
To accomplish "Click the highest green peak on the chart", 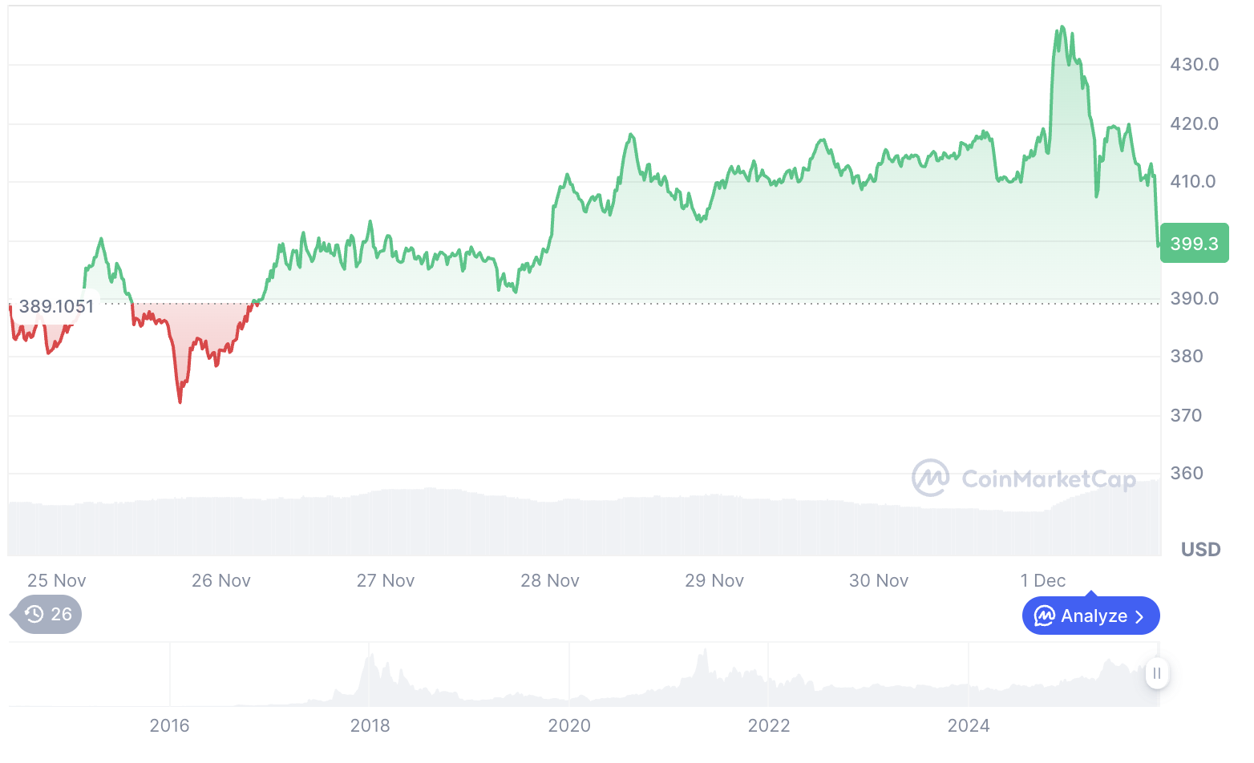I will pos(1062,27).
